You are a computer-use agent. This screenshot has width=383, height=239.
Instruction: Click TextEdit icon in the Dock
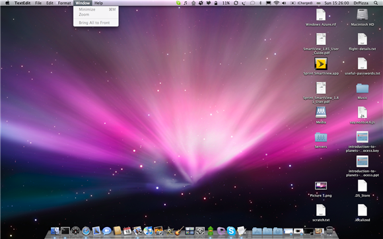coord(241,230)
